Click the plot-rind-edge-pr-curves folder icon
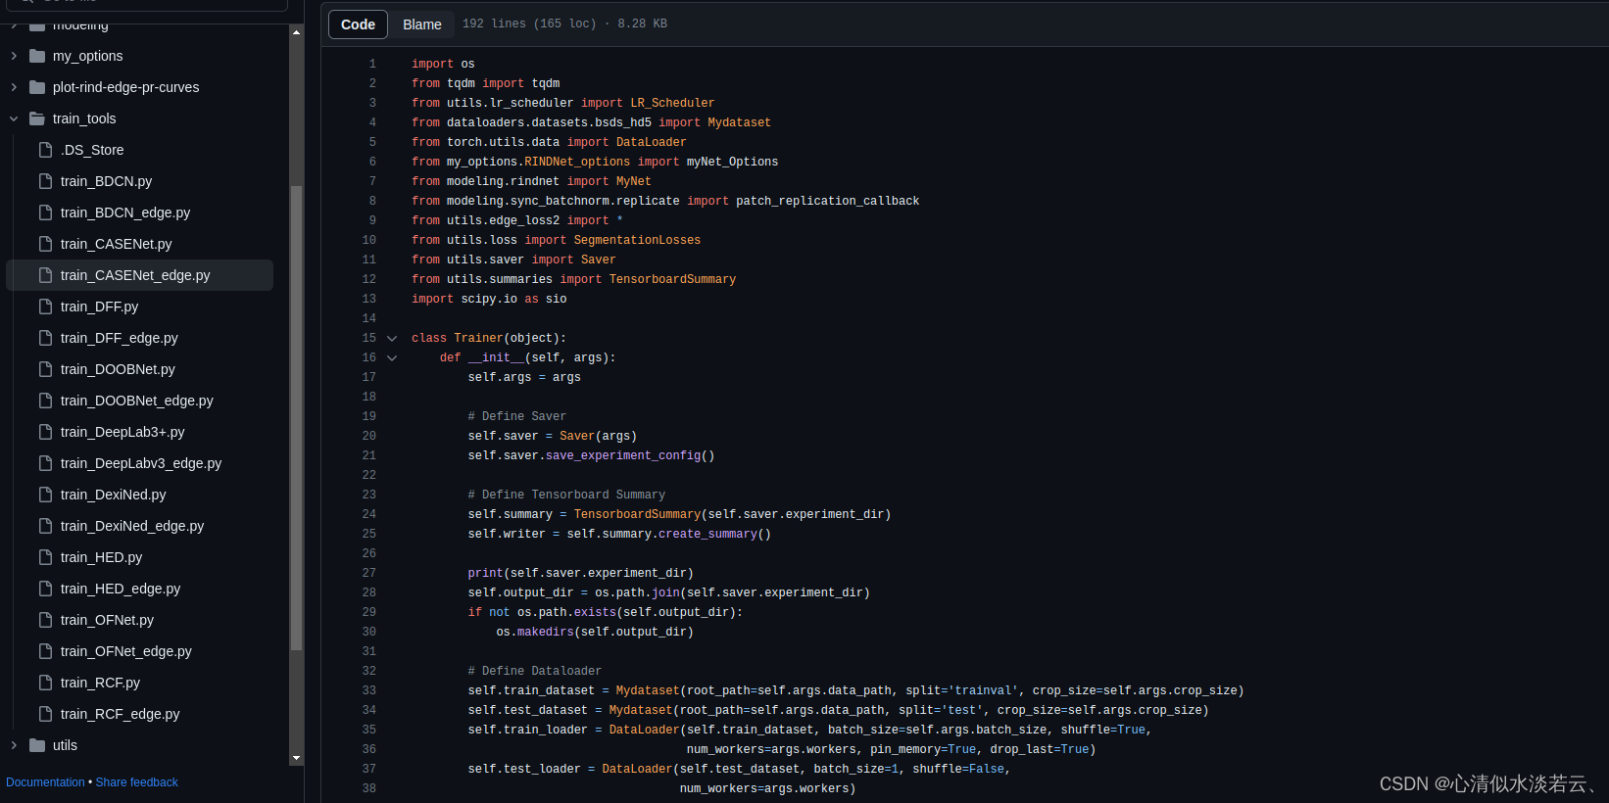Image resolution: width=1609 pixels, height=803 pixels. [37, 87]
